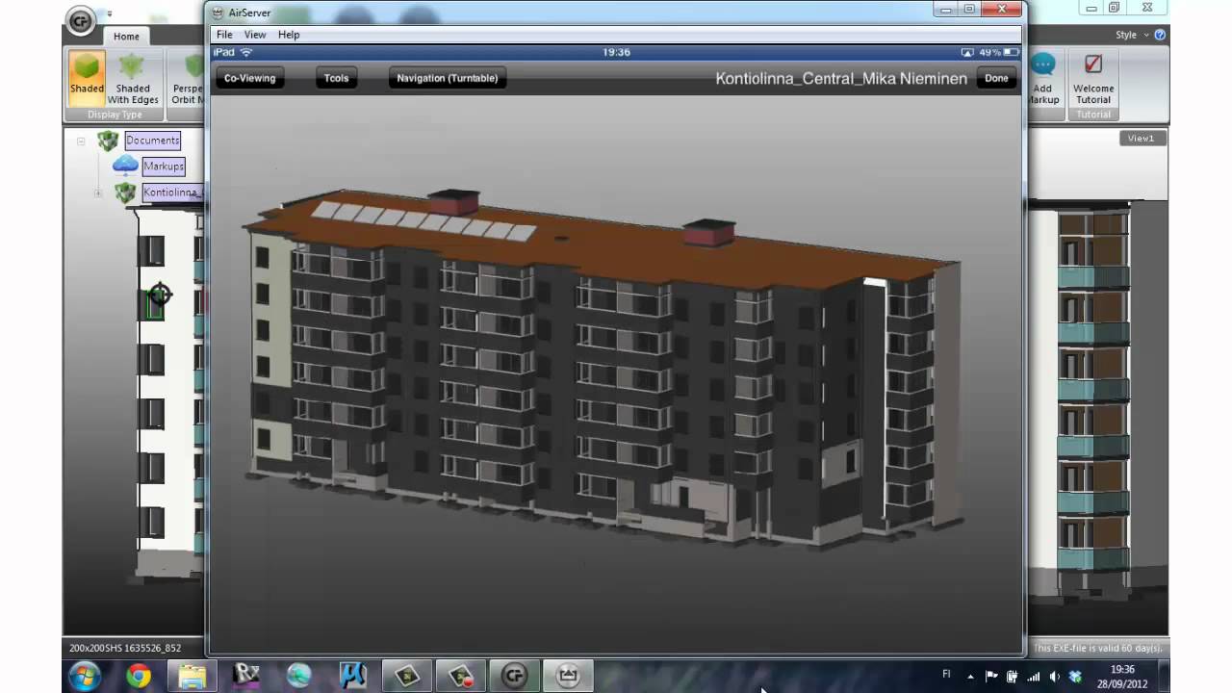Viewport: 1232px width, 693px height.
Task: Click the Documents cube icon
Action: coord(108,141)
